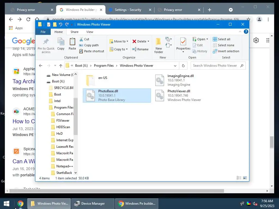Image resolution: width=279 pixels, height=209 pixels.
Task: Select HDDScan folder in navigation tree
Action: [x=63, y=127]
